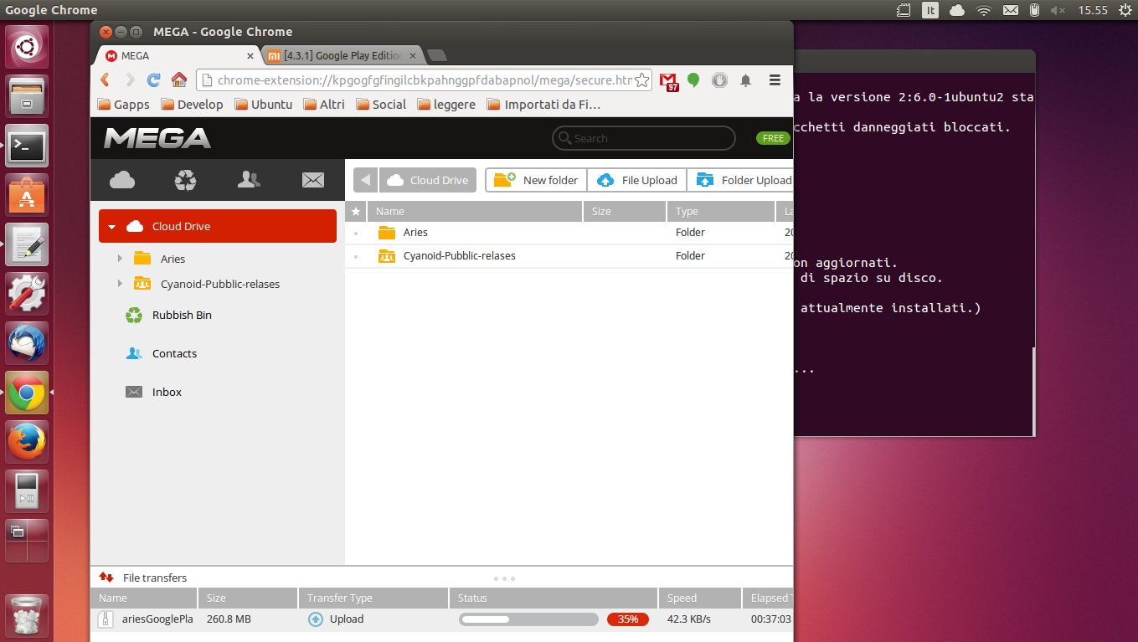Click the MEGA Search field
Viewport: 1138px width, 642px height.
pos(643,138)
